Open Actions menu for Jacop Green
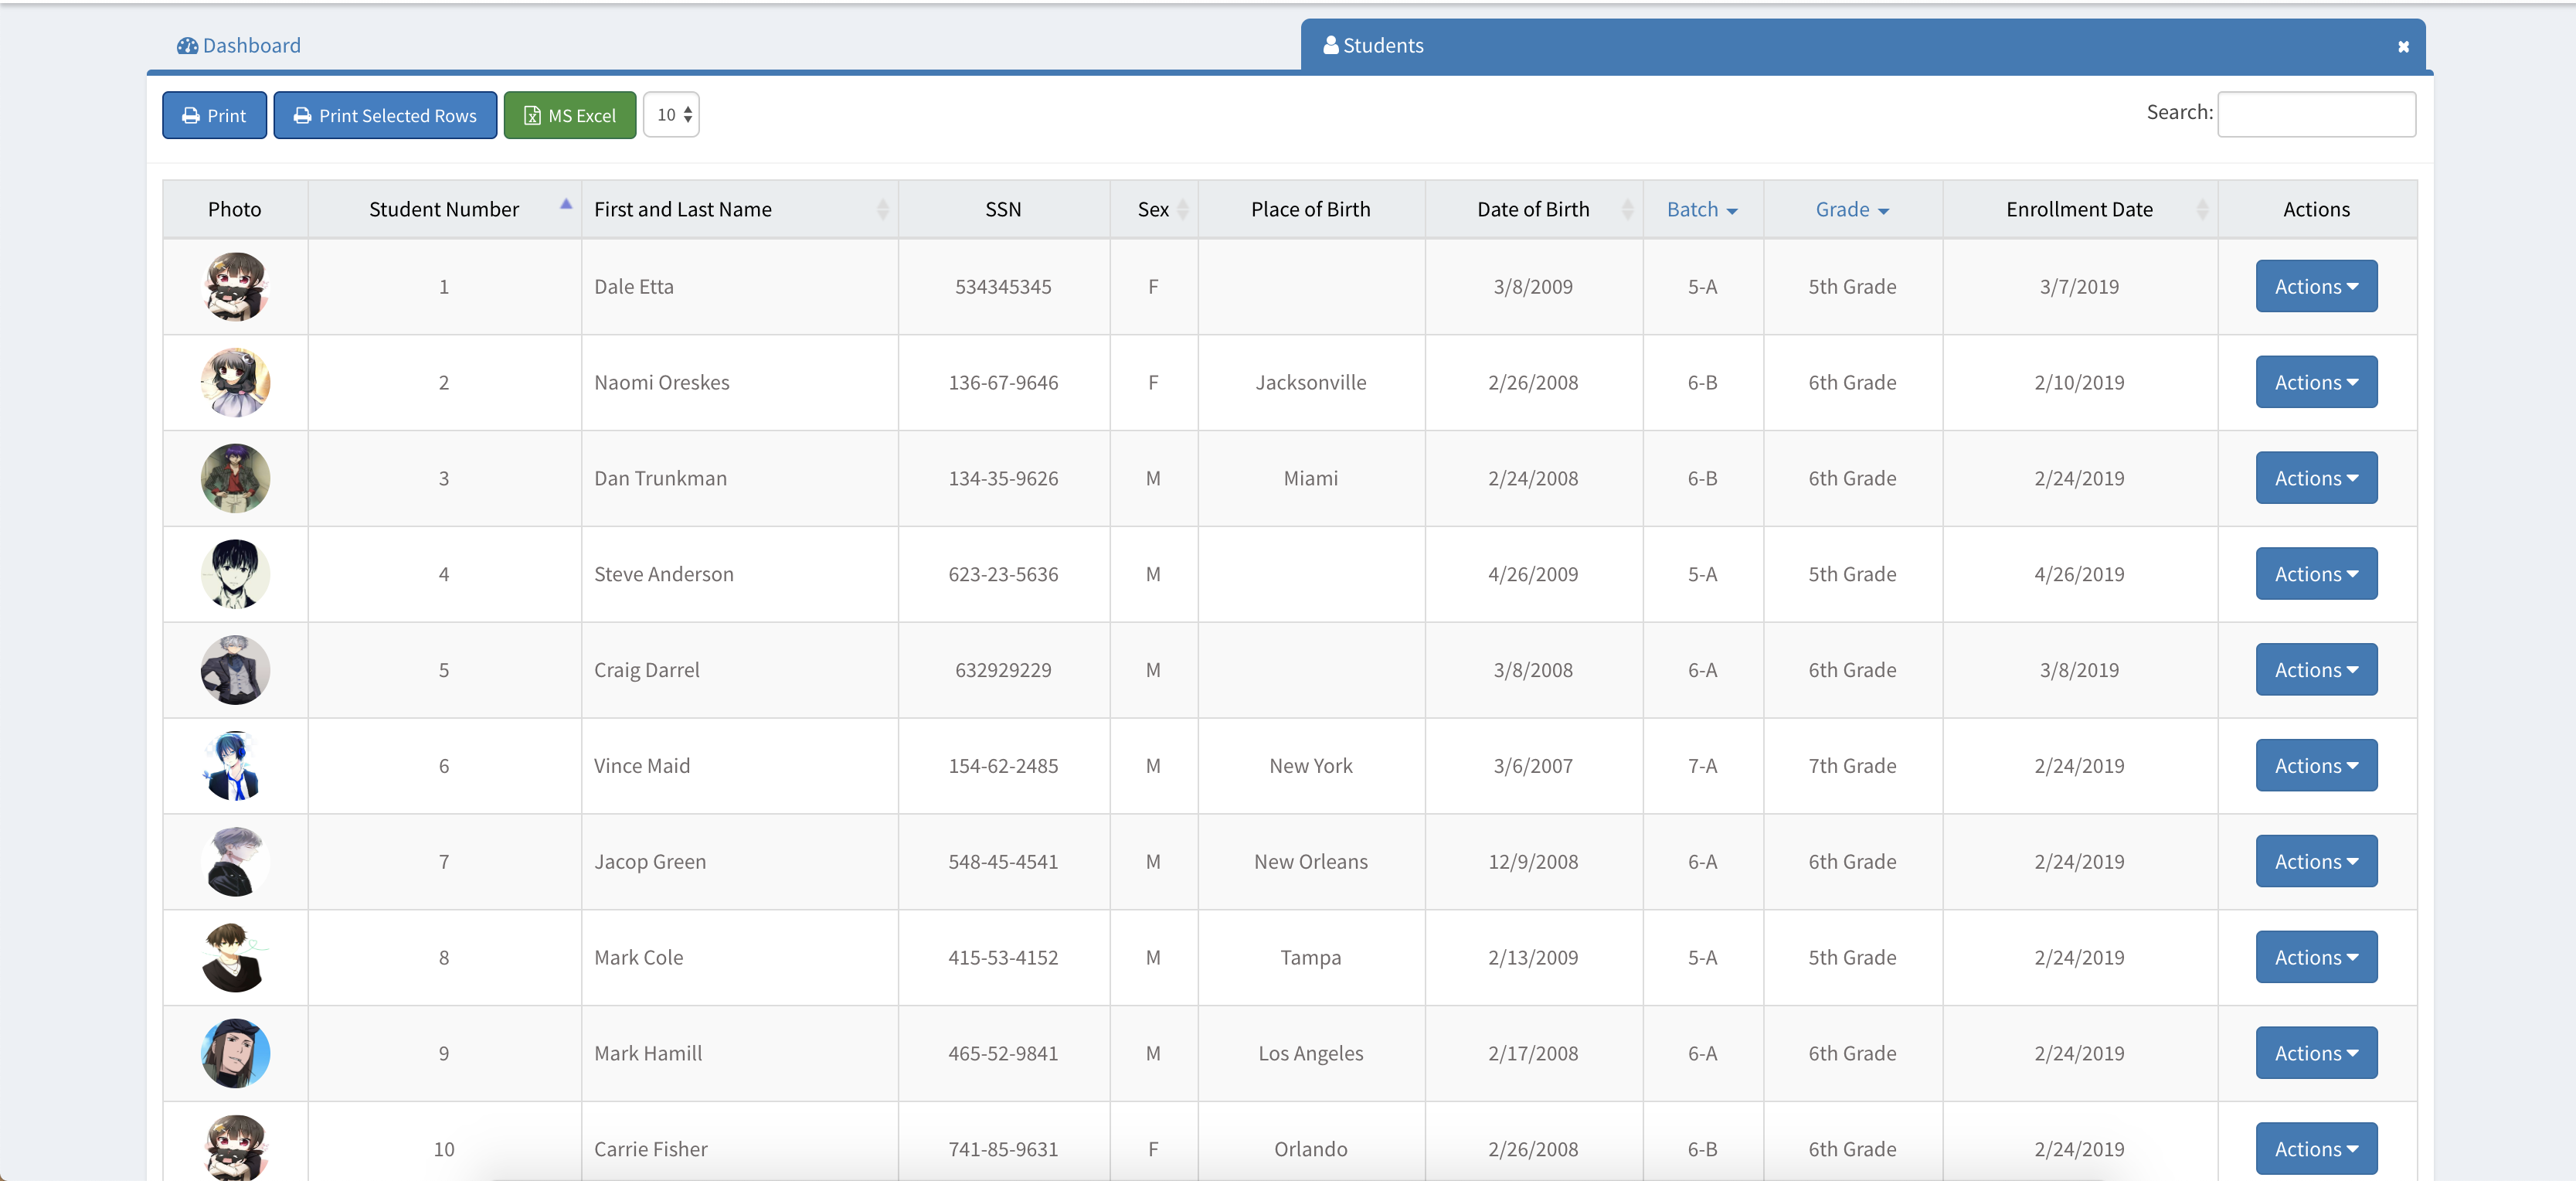The height and width of the screenshot is (1181, 2576). [x=2316, y=862]
